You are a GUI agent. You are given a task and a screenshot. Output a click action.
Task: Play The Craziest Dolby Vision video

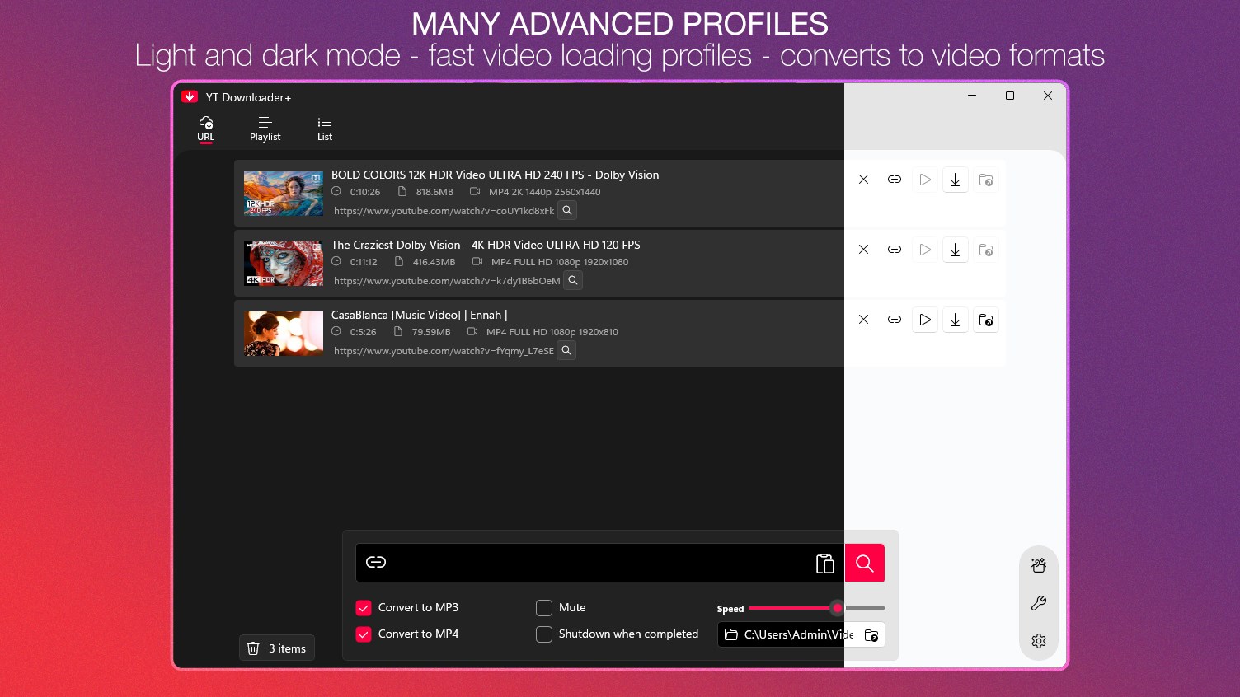pyautogui.click(x=925, y=250)
